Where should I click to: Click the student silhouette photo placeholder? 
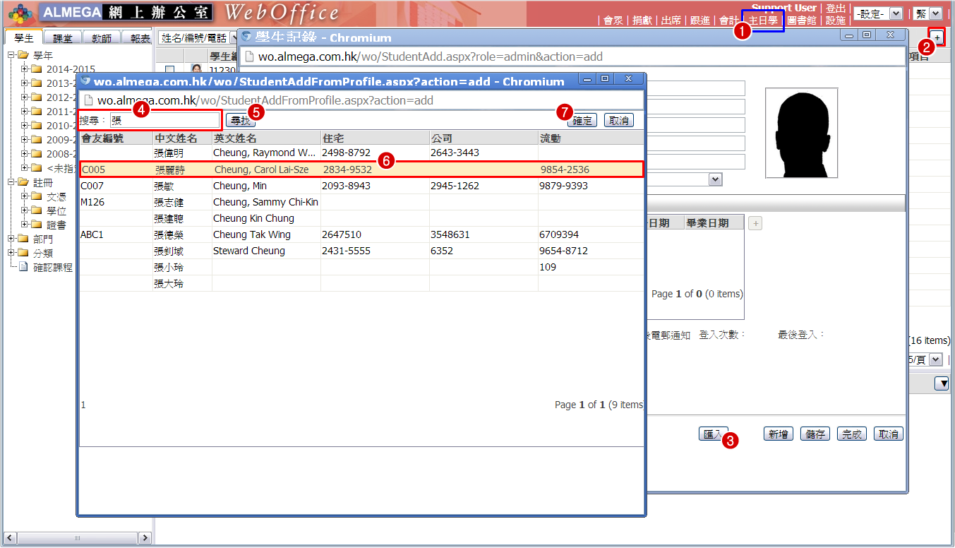coord(801,133)
